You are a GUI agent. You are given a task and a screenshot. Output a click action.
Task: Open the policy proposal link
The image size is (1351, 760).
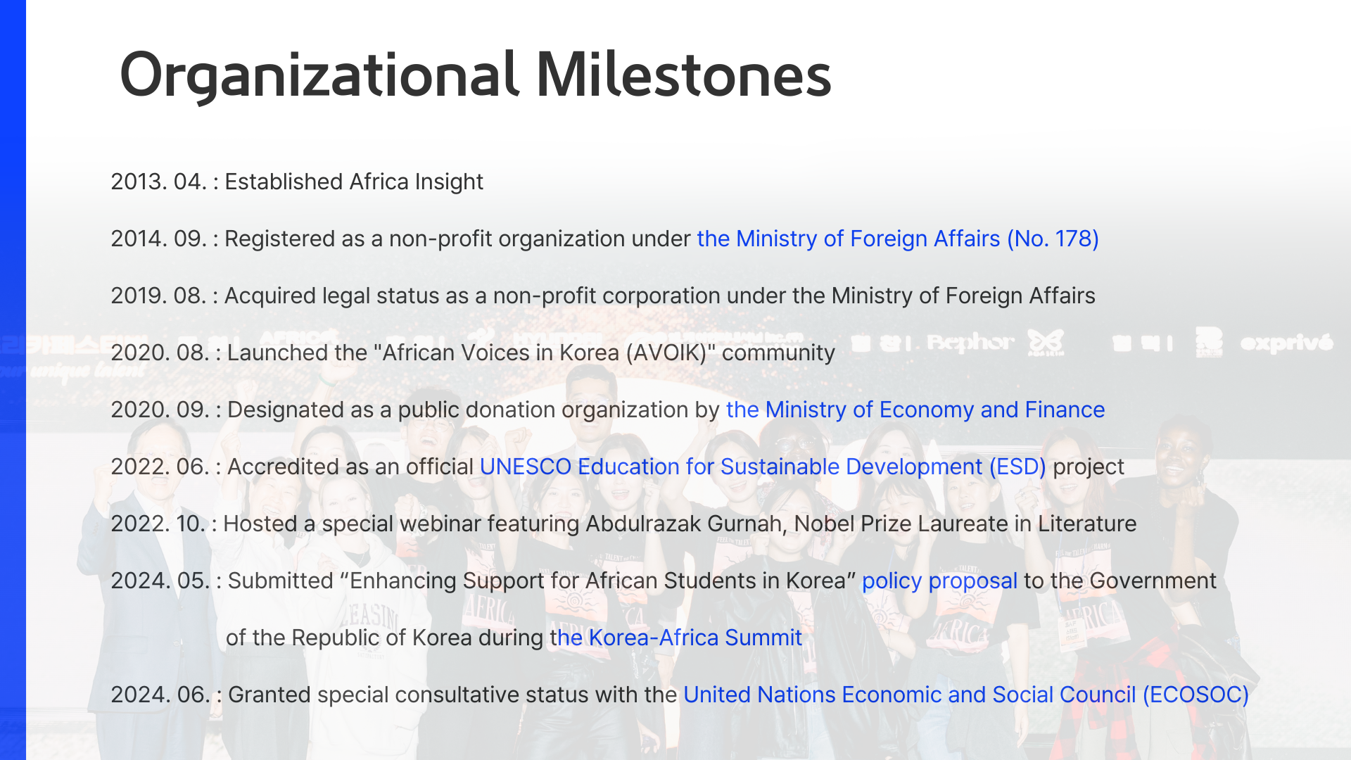(939, 581)
